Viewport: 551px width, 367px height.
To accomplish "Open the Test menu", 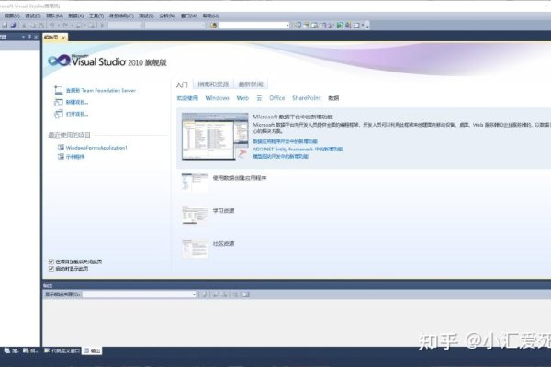I will pyautogui.click(x=146, y=16).
